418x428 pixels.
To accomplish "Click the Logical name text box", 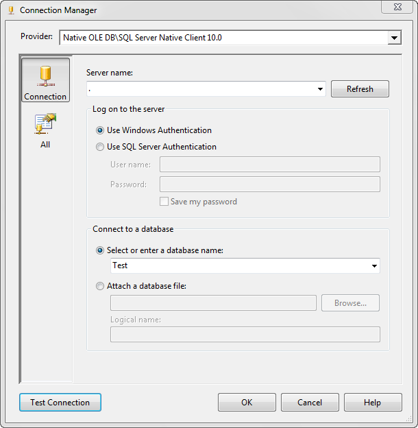I will pyautogui.click(x=245, y=335).
